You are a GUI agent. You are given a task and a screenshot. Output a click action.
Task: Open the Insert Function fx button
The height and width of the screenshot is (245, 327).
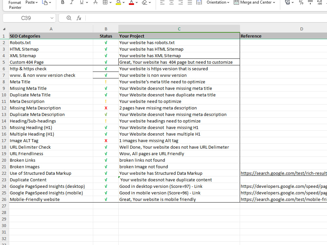79,18
